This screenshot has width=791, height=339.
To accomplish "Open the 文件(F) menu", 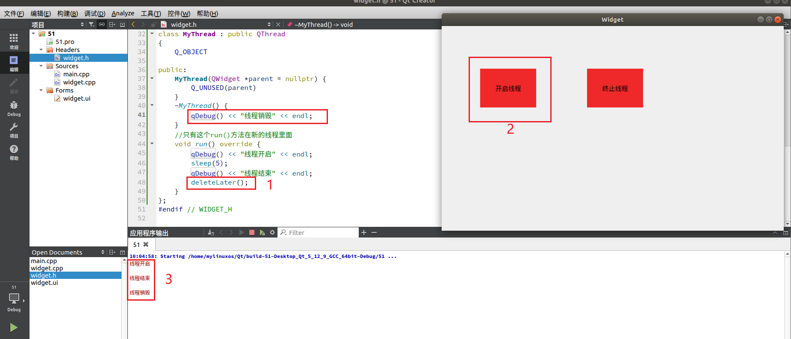I will pos(14,14).
